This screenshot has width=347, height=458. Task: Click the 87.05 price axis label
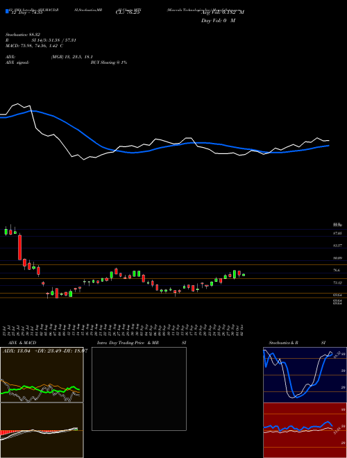[337, 233]
